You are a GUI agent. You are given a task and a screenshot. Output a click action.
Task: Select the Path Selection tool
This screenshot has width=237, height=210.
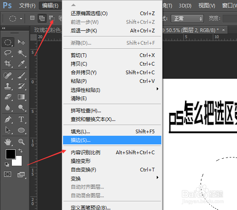(8, 130)
